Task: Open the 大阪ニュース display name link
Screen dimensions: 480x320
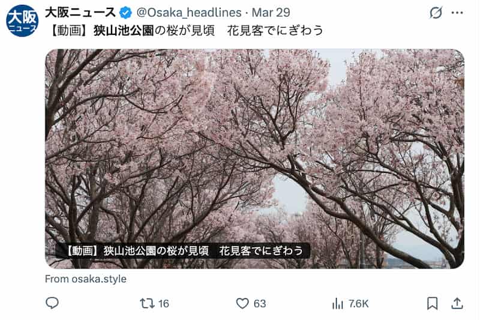Action: click(80, 13)
